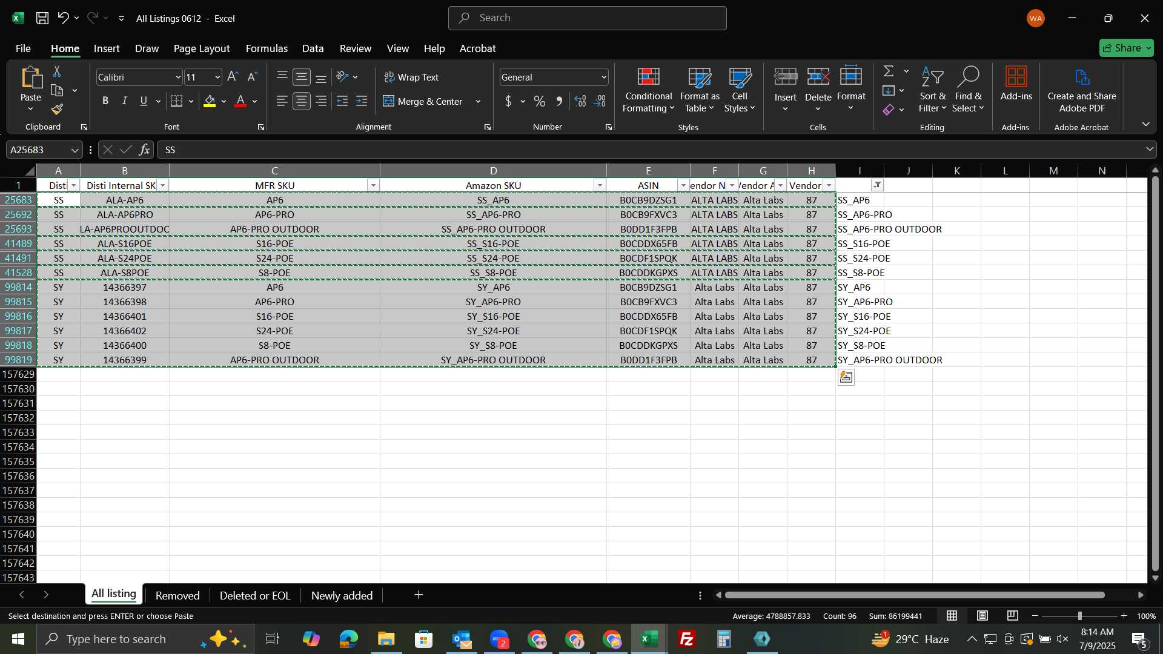Toggle Center horizontal alignment
Viewport: 1163px width, 654px height.
302,101
